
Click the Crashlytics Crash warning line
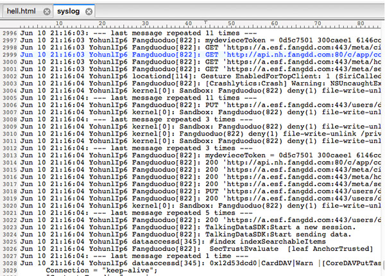coord(200,83)
